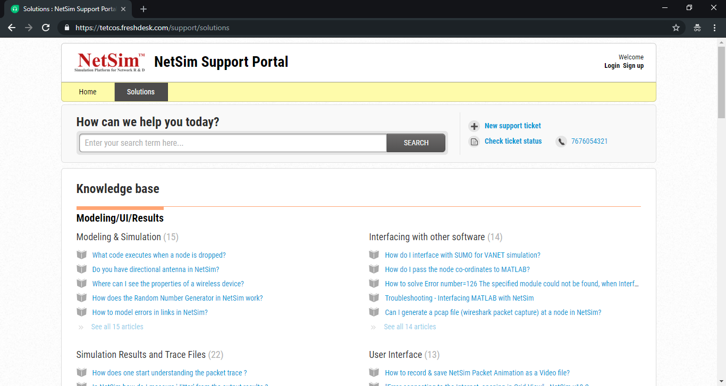Open the New support ticket plus icon
Screen dimensions: 726x386
click(474, 126)
